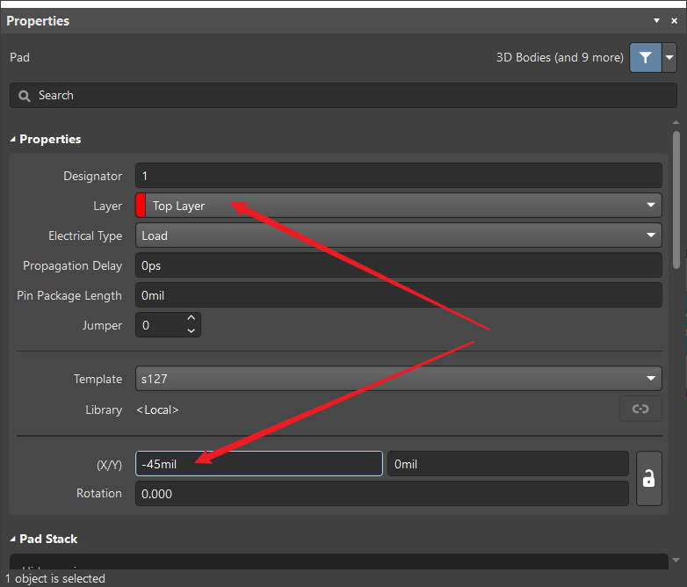
Task: Open the Template dropdown showing s127
Action: tap(398, 379)
